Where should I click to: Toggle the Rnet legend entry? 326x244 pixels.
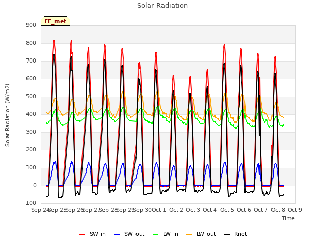click(x=235, y=234)
